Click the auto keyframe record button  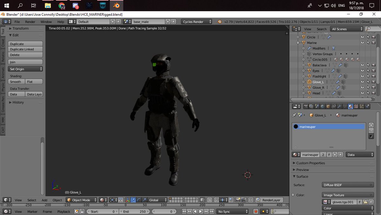(256, 212)
